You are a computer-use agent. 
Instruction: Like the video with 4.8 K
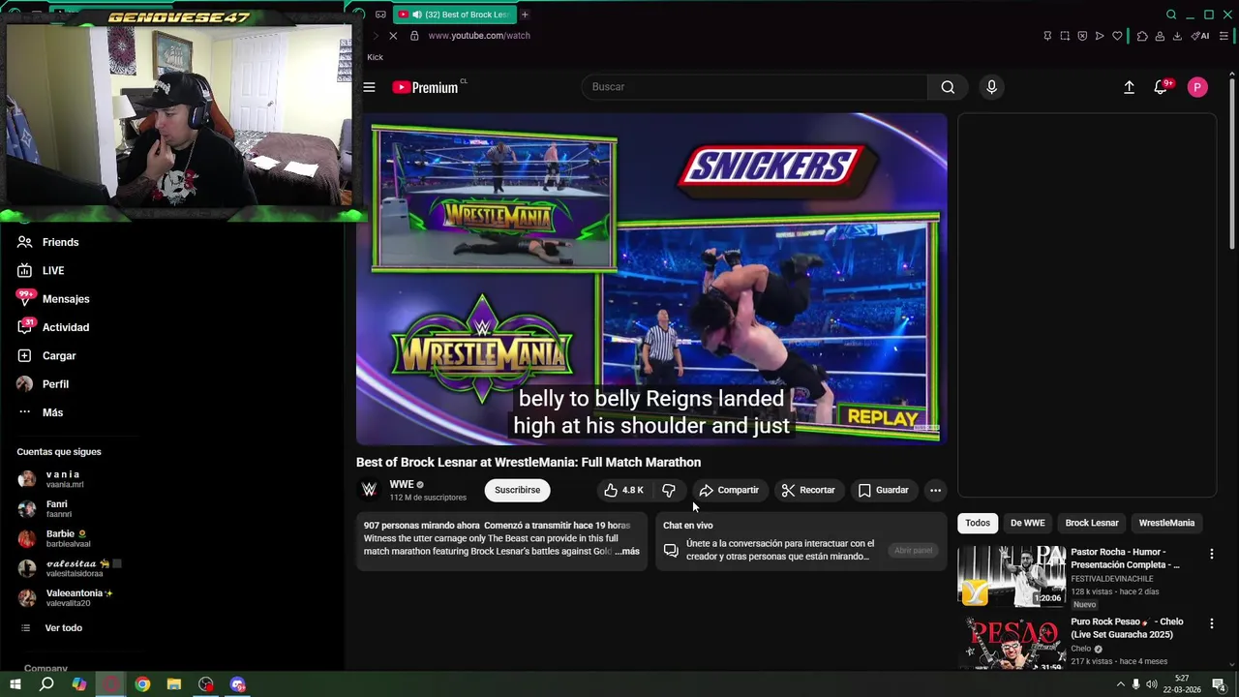[623, 490]
